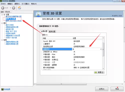
Task: Click the 自动选择 value for OpenGL 渲染 GPU
Action: (77, 41)
